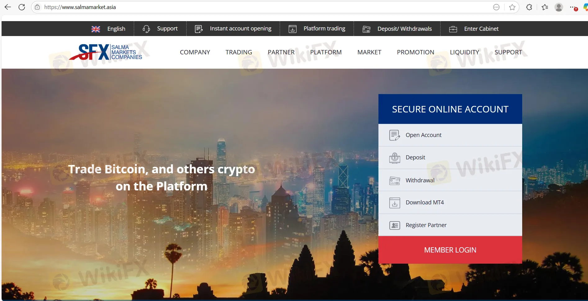This screenshot has width=588, height=301.
Task: Open the browser profile avatar
Action: point(559,7)
